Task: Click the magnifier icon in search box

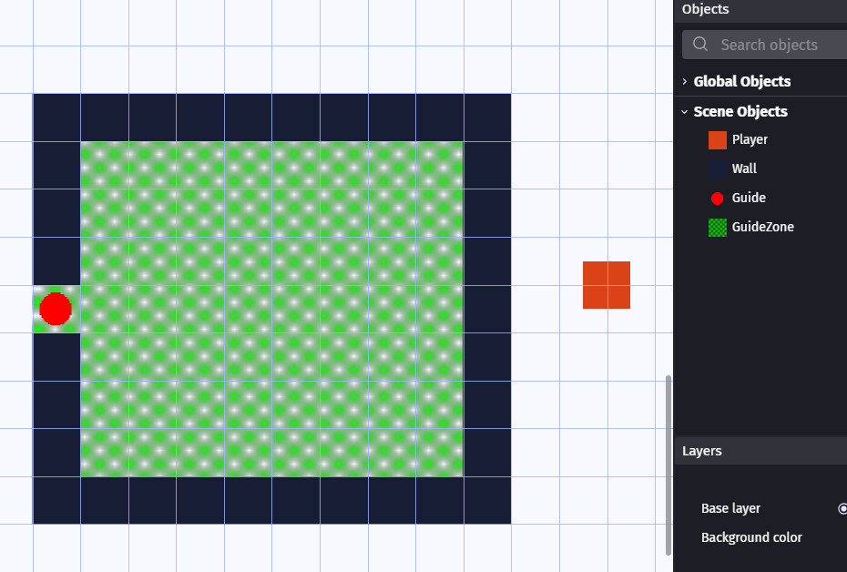Action: pos(700,45)
